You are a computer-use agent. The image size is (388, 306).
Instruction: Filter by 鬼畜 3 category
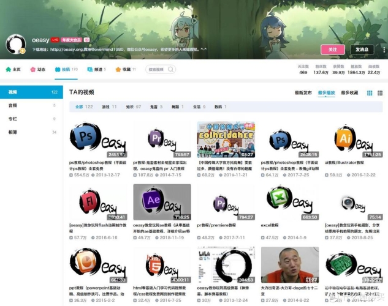coord(156,106)
